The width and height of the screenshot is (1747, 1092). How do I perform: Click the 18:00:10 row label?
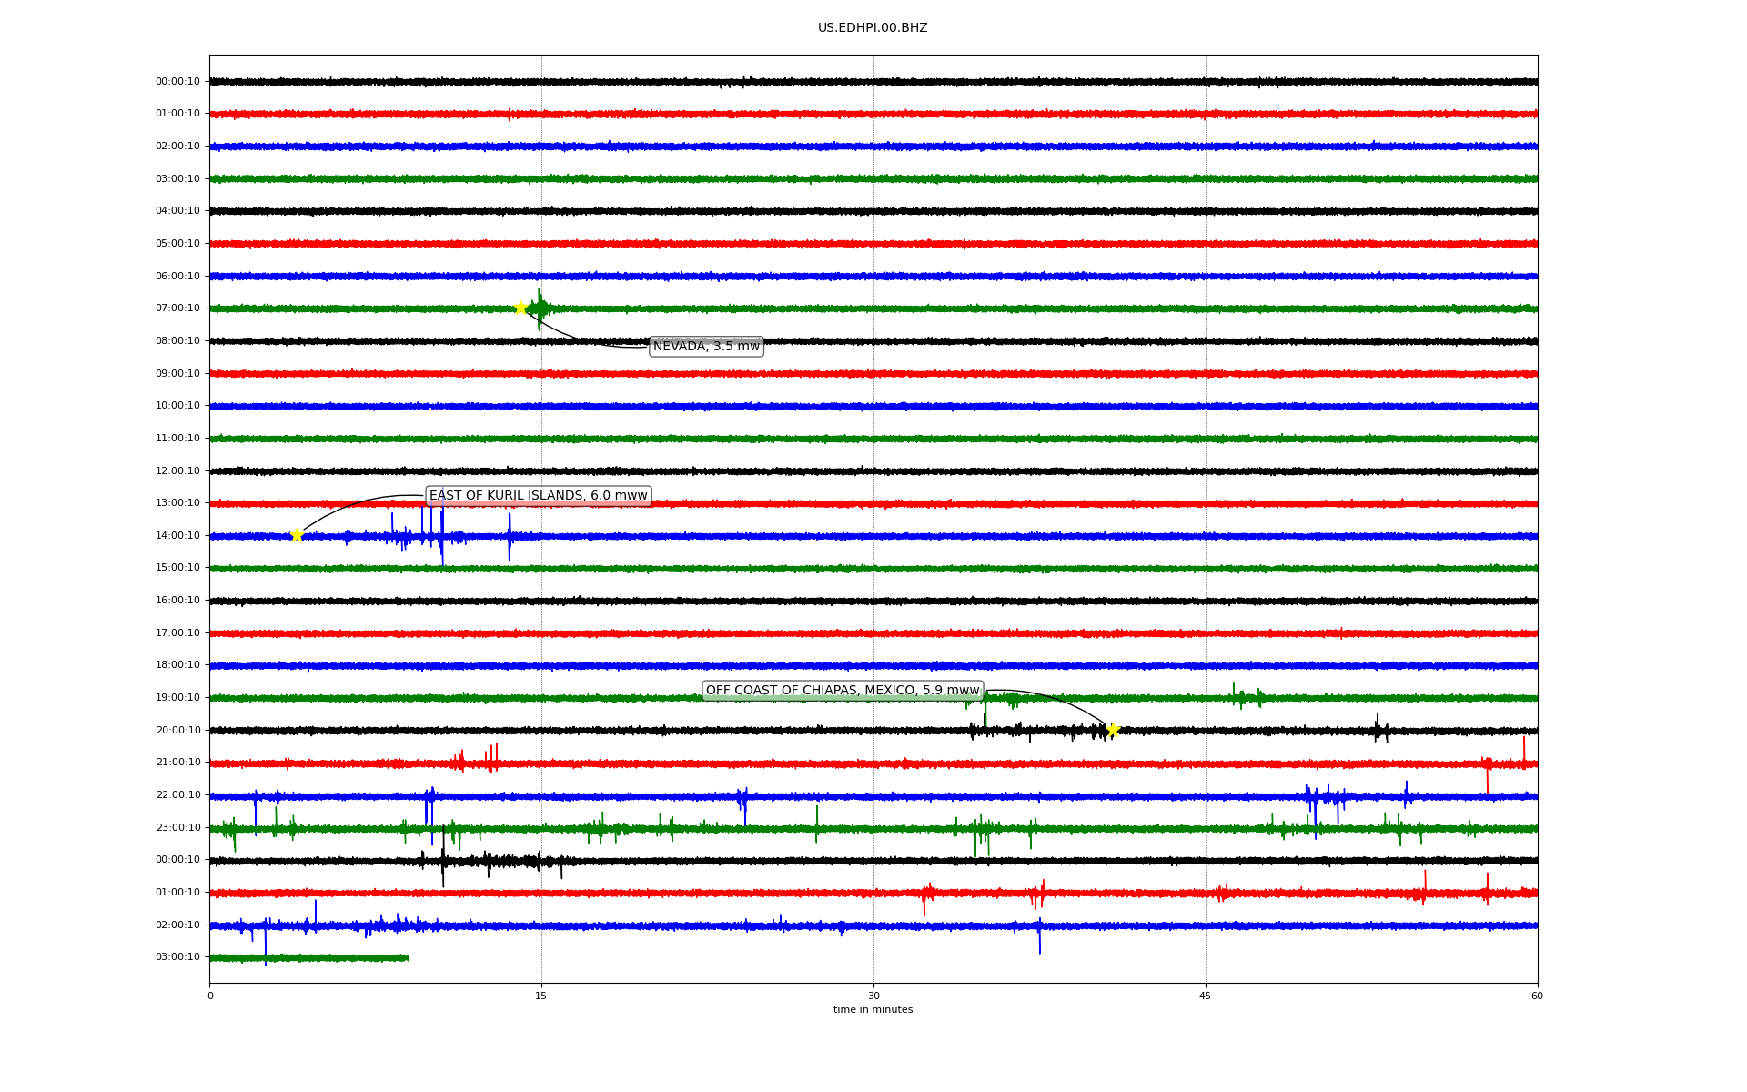[x=177, y=665]
